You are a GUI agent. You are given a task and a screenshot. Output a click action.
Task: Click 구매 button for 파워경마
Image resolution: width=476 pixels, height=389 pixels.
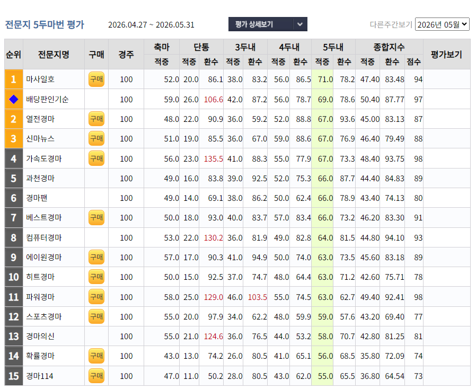point(96,297)
